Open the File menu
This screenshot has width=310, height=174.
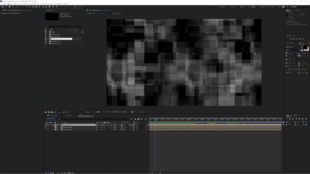pyautogui.click(x=3, y=4)
